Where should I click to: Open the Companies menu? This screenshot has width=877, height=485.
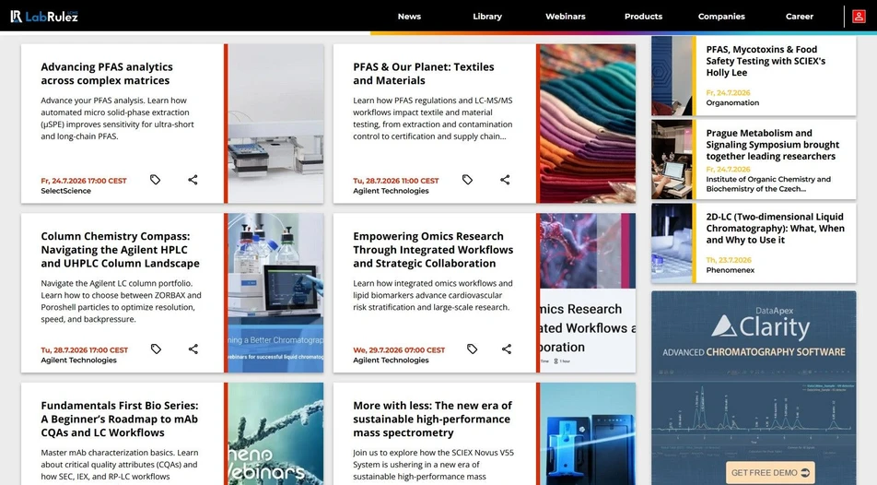[721, 17]
